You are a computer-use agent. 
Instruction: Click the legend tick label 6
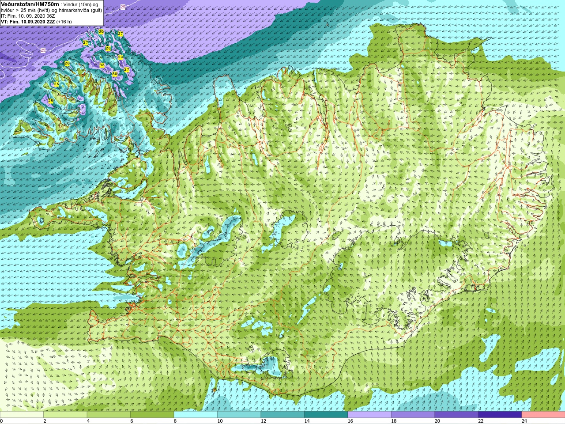132,421
